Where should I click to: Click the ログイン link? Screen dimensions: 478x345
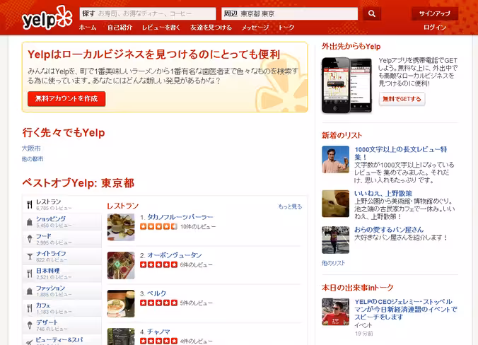tap(435, 28)
